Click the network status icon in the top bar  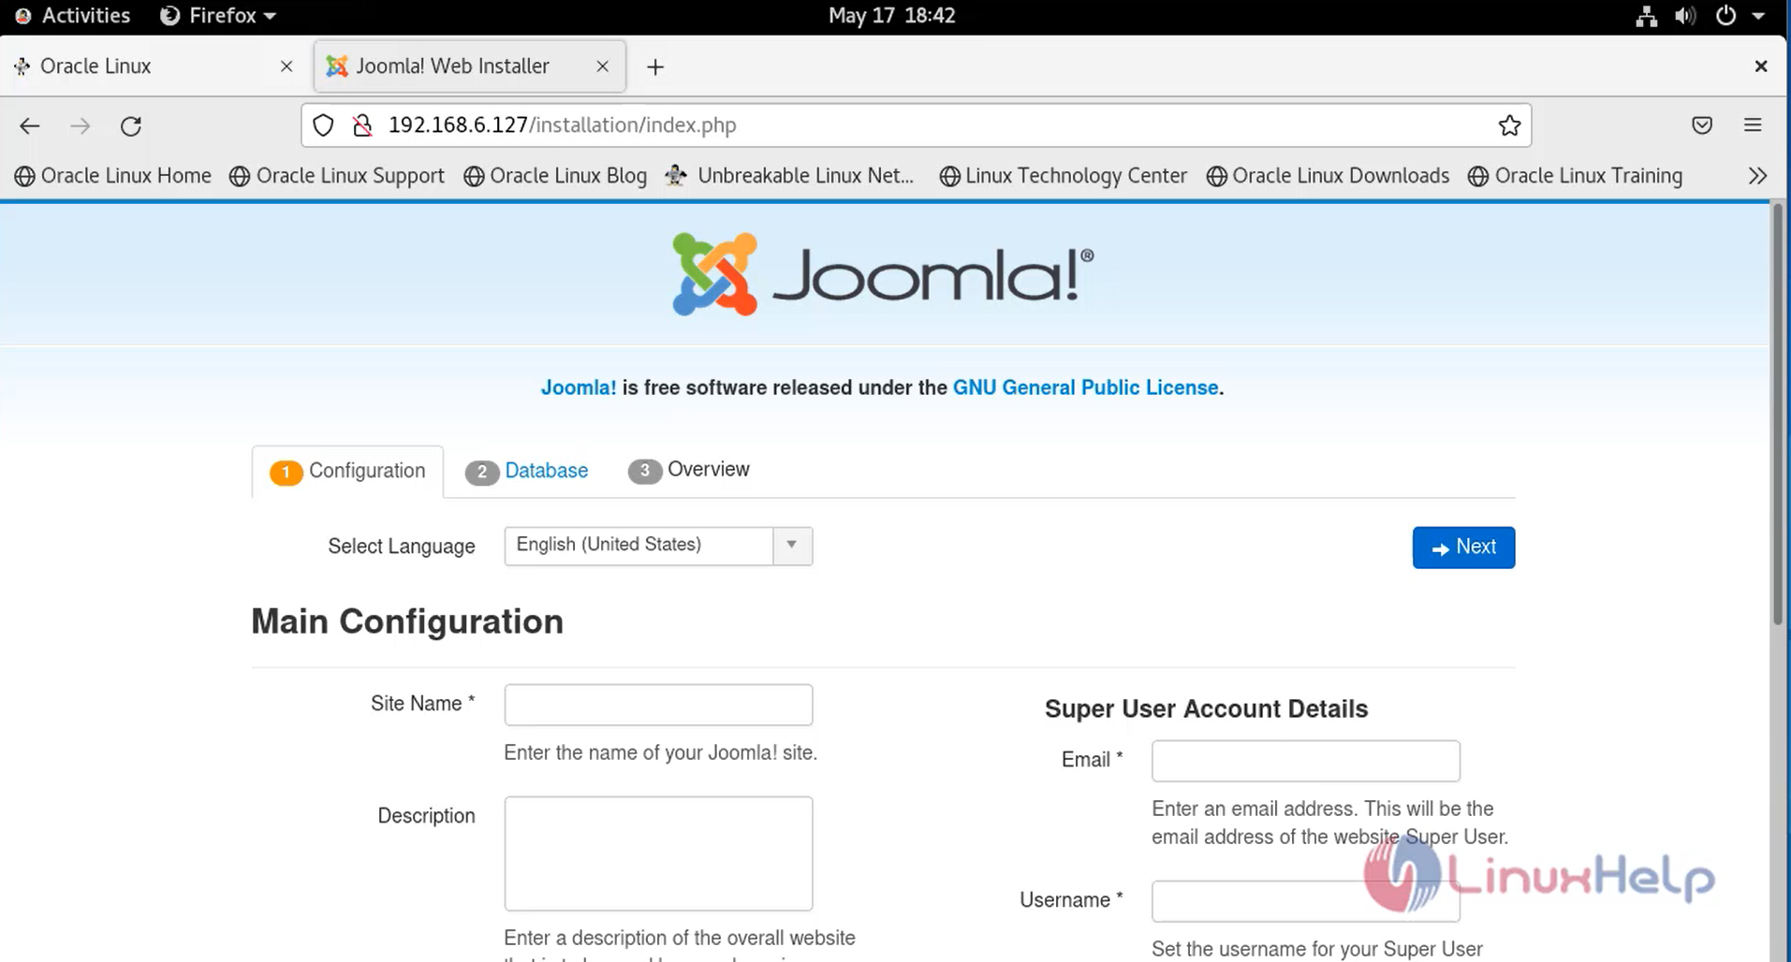point(1646,16)
